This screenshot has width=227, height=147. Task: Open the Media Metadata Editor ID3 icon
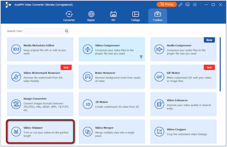point(16,49)
